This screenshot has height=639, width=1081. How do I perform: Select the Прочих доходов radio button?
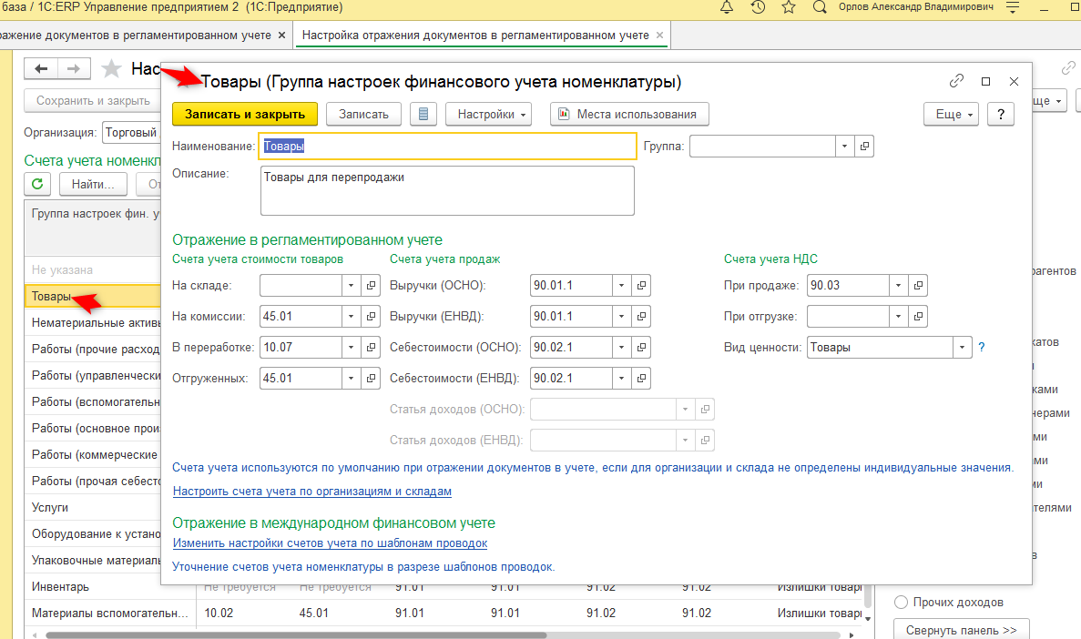(x=901, y=602)
